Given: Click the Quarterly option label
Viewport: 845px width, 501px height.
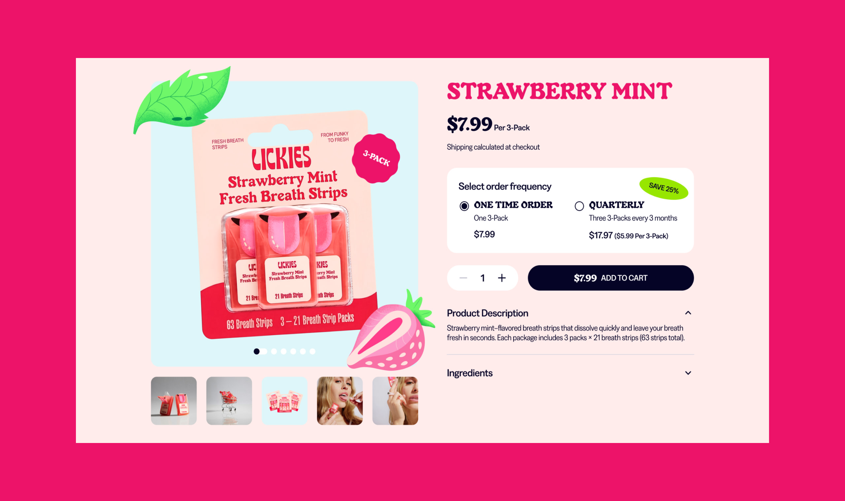Looking at the screenshot, I should click(x=617, y=205).
